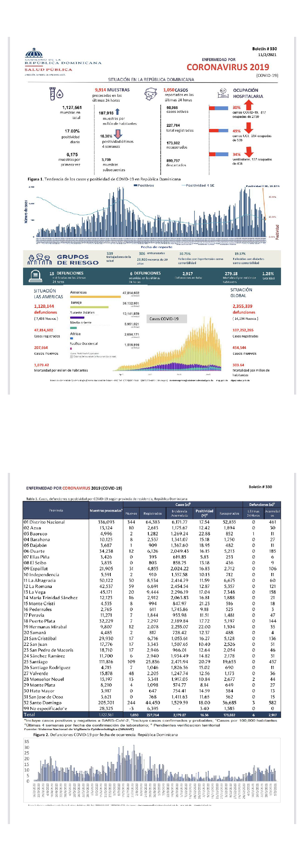Click the people icon beside Grupos de Riesgo
The width and height of the screenshot is (304, 864).
pyautogui.click(x=39, y=260)
